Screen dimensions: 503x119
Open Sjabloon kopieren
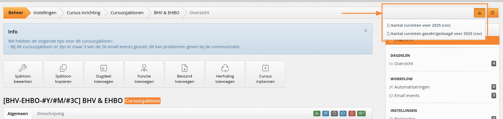pos(63,74)
